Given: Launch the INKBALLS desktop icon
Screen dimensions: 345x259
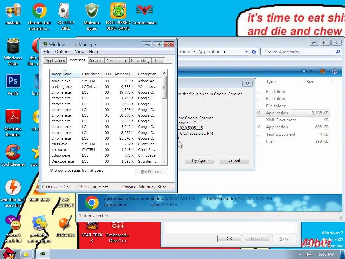Looking at the screenshot, I should [x=65, y=223].
